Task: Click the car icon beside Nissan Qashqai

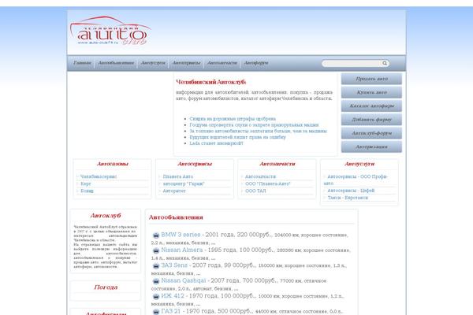Action: click(x=156, y=281)
